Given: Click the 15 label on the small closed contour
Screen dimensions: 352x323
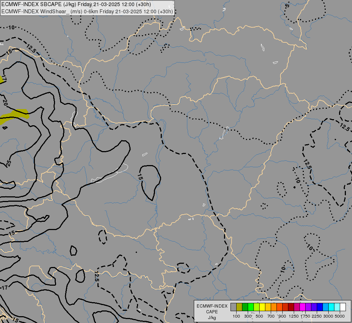Looking at the screenshot, I should [x=140, y=177].
